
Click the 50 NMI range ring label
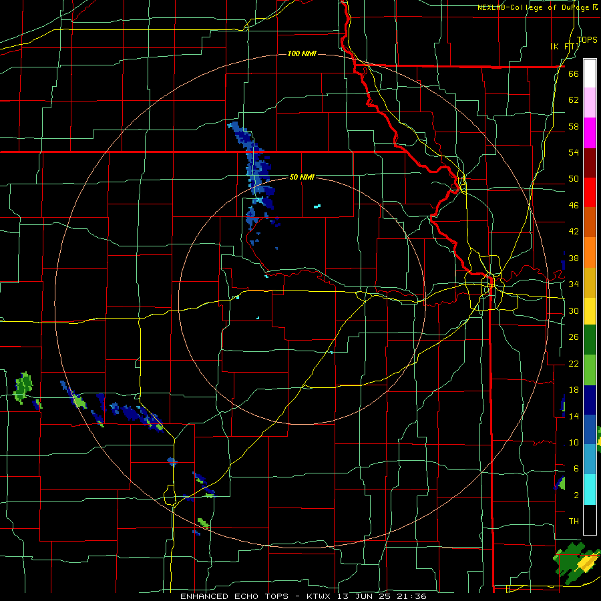(x=302, y=177)
